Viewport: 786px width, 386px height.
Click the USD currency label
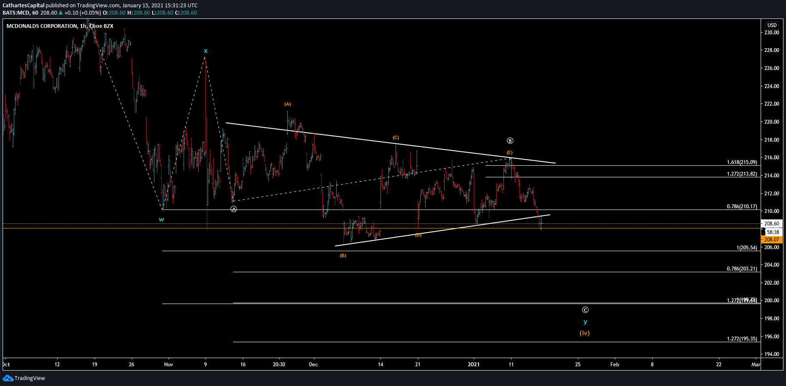[x=772, y=25]
